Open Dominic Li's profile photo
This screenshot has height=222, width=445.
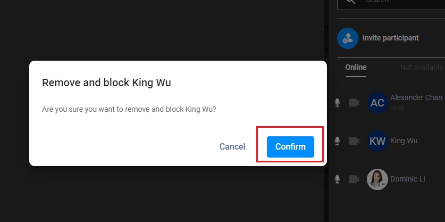pos(377,179)
